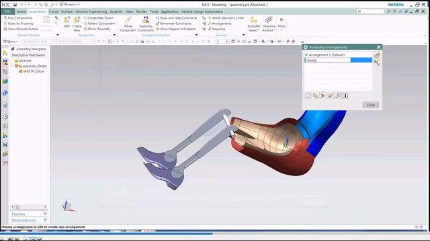Screen dimensions: 430x241
Task: Switch to Vehicle Design Automation tab
Action: click(x=202, y=12)
